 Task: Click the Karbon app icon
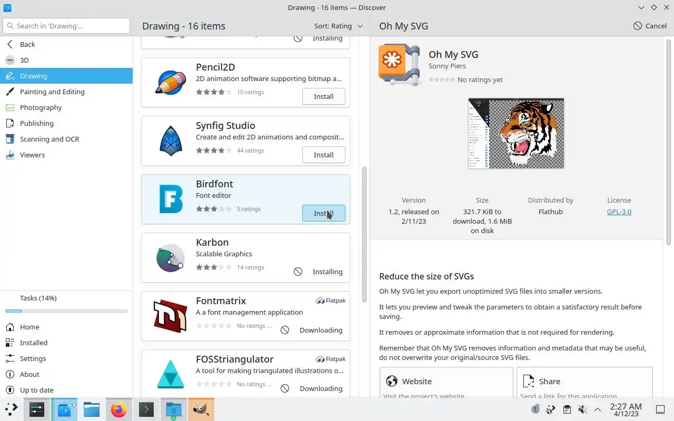171,258
